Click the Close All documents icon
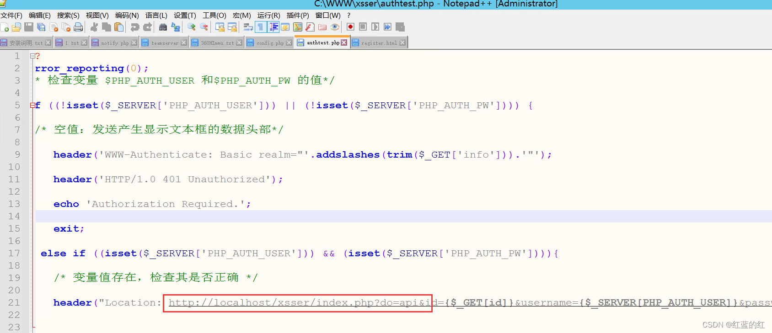This screenshot has height=333, width=772. pos(66,27)
